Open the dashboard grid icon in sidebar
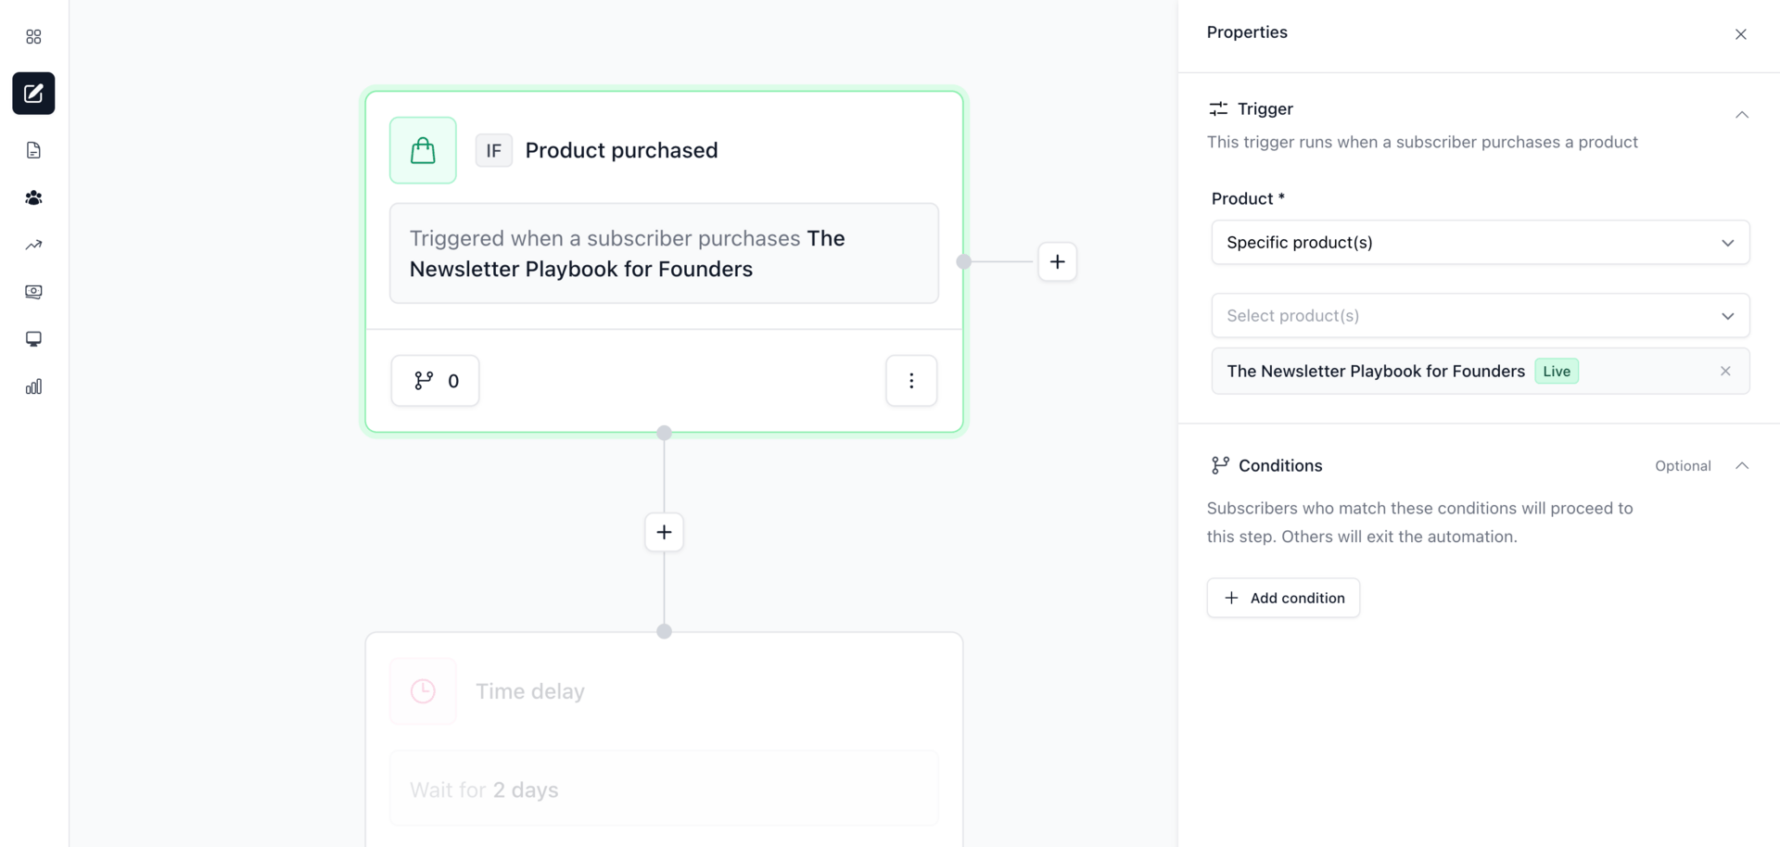The image size is (1780, 847). 33,37
